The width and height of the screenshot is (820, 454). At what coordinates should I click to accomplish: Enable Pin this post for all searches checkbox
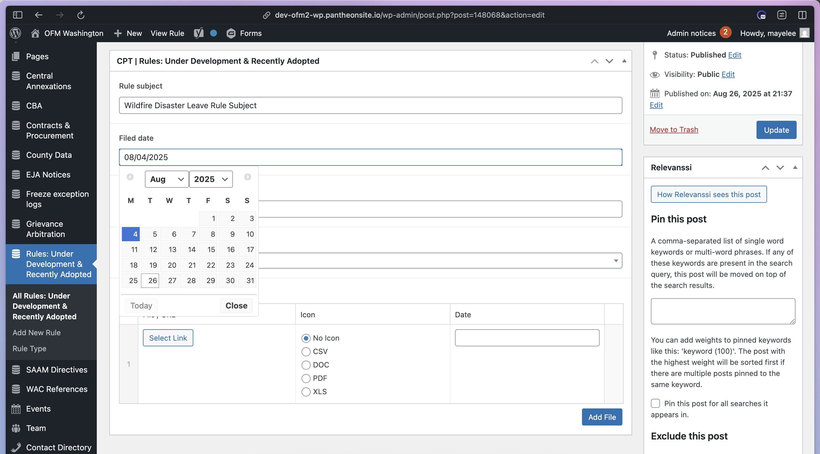[655, 403]
